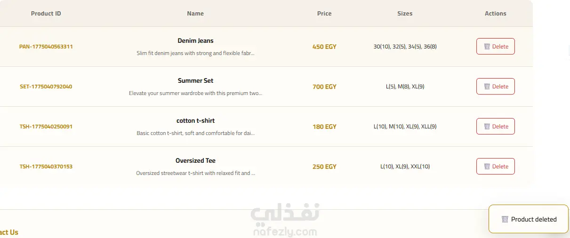Delete the Denim Jeans product
The width and height of the screenshot is (570, 238).
coord(496,47)
